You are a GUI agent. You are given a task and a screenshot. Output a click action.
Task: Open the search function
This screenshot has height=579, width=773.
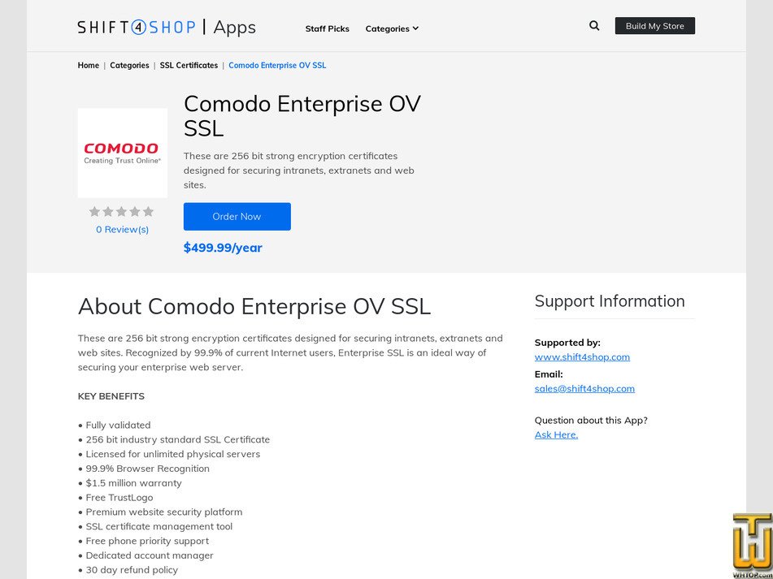pyautogui.click(x=594, y=25)
